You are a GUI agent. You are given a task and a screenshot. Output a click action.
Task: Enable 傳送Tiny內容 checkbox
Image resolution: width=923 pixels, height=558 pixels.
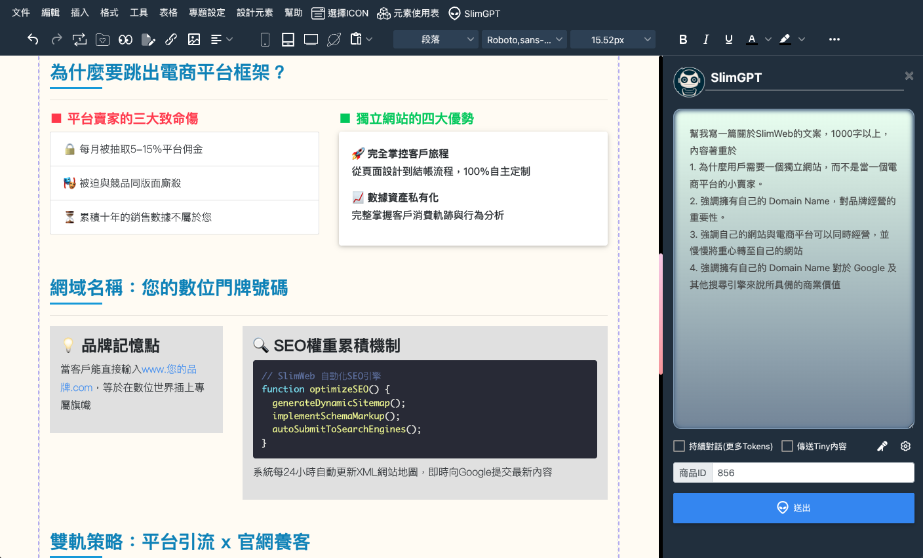[787, 446]
